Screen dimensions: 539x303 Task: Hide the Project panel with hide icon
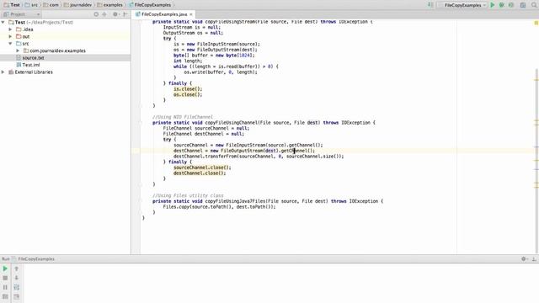coord(125,14)
